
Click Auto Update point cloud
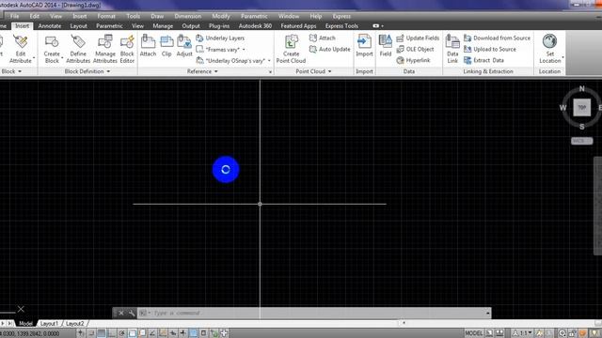tap(330, 49)
